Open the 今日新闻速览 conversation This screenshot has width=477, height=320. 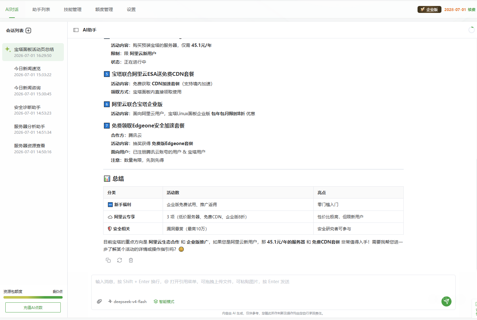pyautogui.click(x=33, y=71)
